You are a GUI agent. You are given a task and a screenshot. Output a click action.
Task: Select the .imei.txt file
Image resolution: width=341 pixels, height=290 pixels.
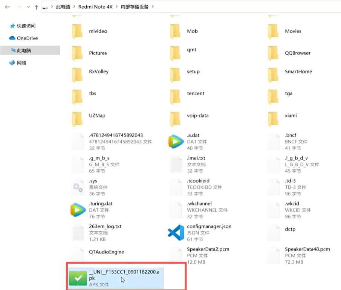pyautogui.click(x=188, y=164)
